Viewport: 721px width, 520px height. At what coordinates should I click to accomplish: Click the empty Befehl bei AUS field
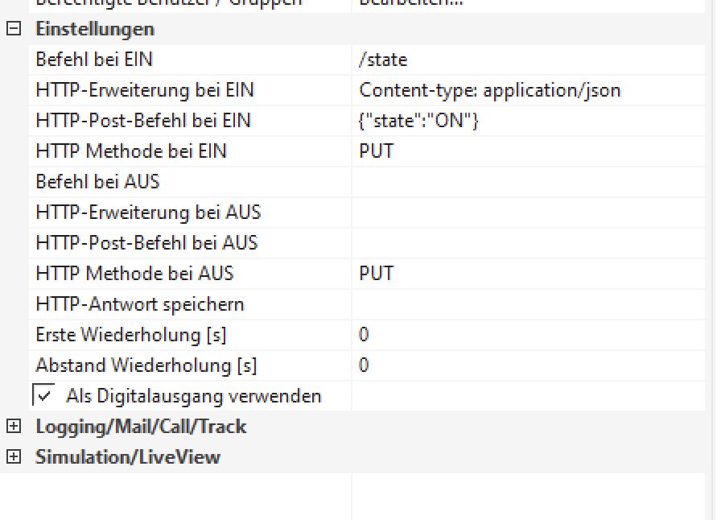point(527,182)
